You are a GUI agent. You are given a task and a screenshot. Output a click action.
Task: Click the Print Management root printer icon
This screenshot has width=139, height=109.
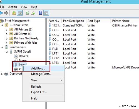coord(2,21)
